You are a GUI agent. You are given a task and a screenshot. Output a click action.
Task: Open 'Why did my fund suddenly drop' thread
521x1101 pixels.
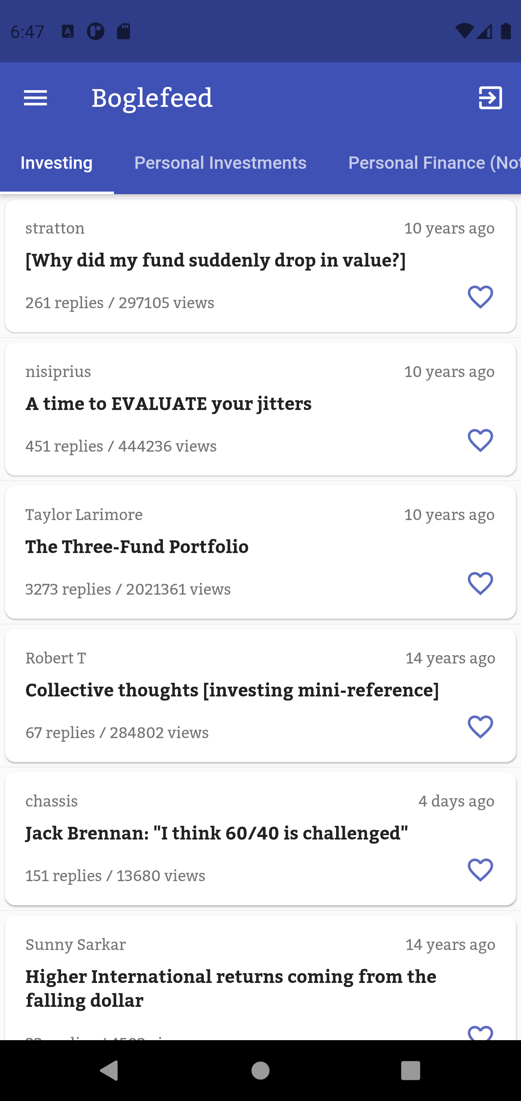215,260
